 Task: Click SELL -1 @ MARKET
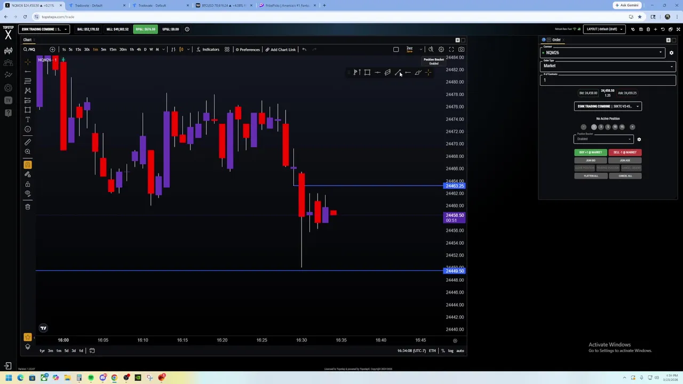(x=625, y=153)
